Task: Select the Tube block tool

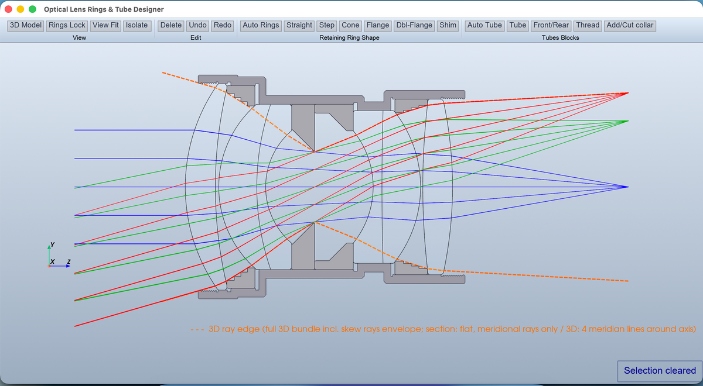Action: click(518, 25)
